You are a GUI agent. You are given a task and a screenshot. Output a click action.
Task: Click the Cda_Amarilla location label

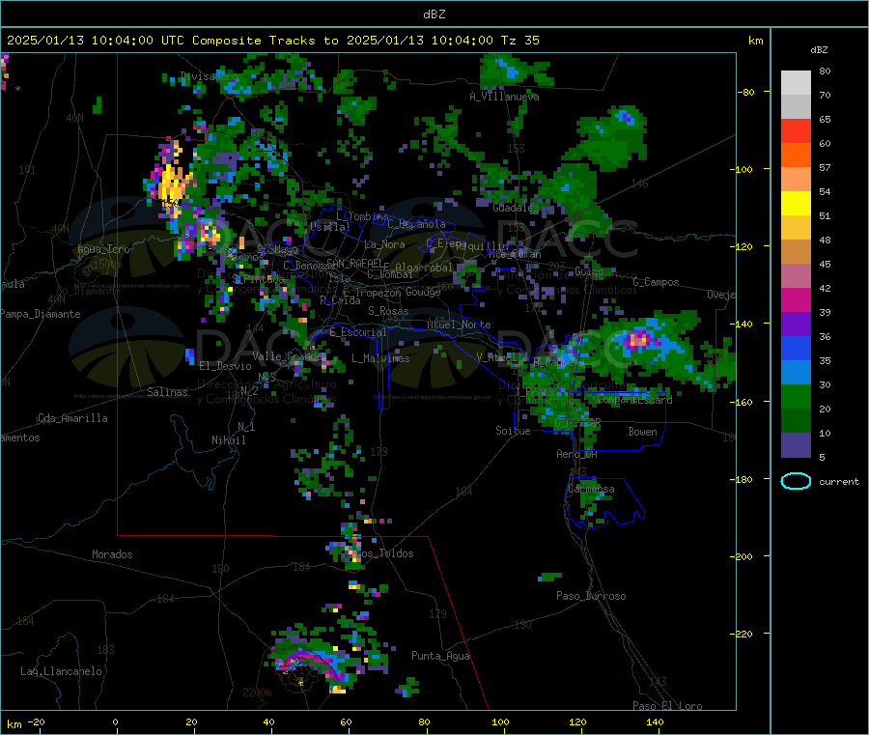pyautogui.click(x=72, y=418)
